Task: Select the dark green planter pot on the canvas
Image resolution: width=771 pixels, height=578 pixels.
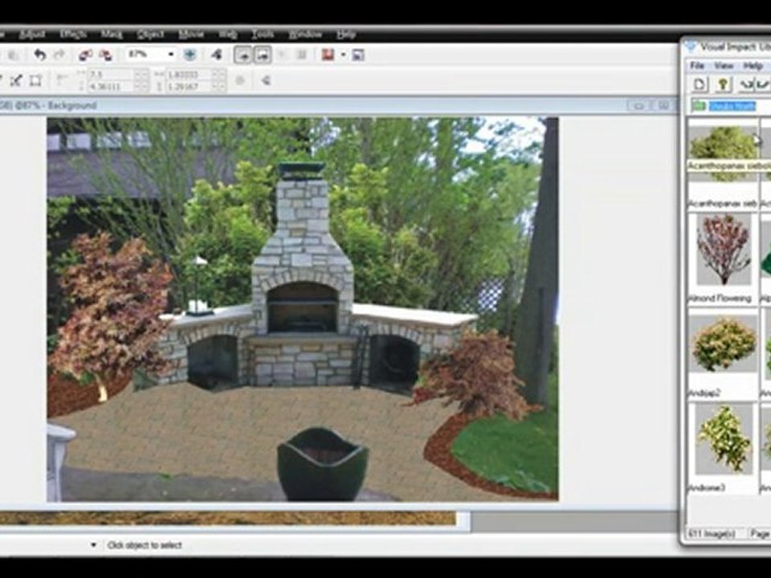Action: point(322,463)
